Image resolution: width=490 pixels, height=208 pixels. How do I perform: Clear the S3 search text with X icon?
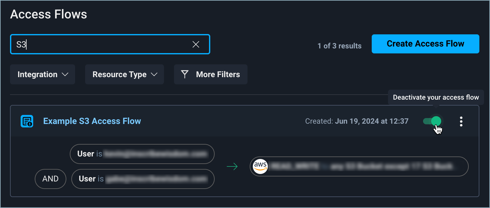pos(196,44)
